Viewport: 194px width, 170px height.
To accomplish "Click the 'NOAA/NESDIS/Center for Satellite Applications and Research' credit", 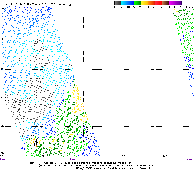I will click(x=113, y=168).
